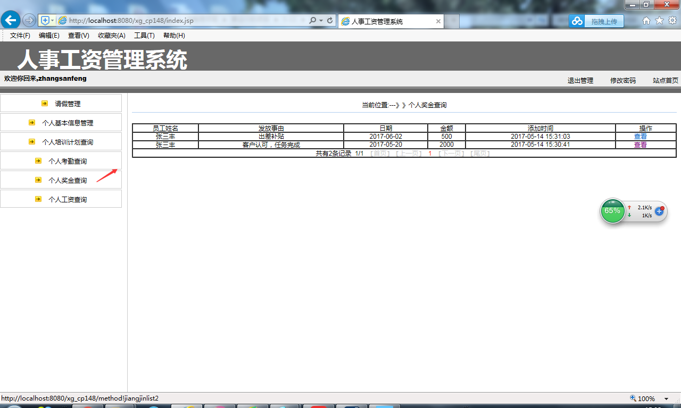The width and height of the screenshot is (681, 408).
Task: Click the 尾页 pagination link
Action: pos(480,154)
